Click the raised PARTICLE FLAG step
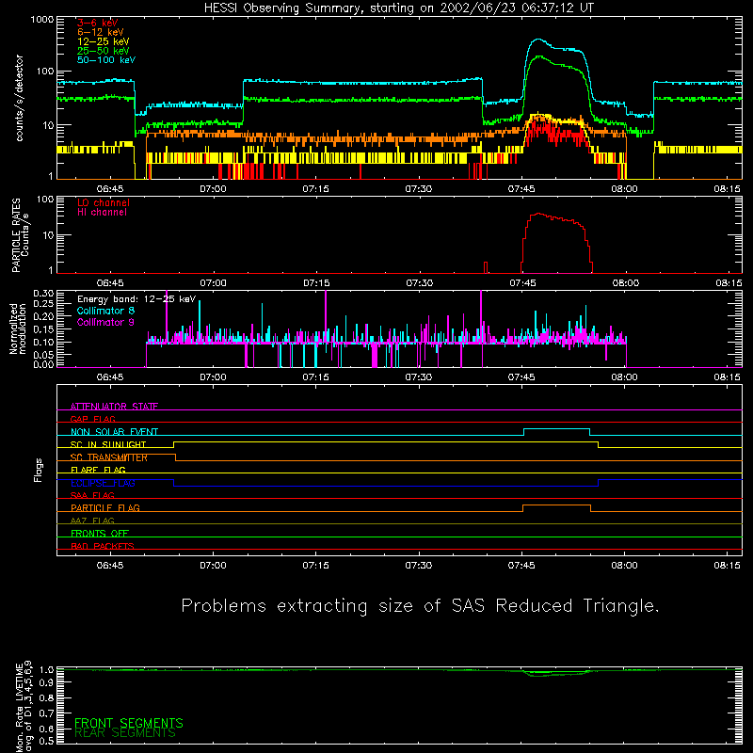The height and width of the screenshot is (753, 753). tap(556, 505)
